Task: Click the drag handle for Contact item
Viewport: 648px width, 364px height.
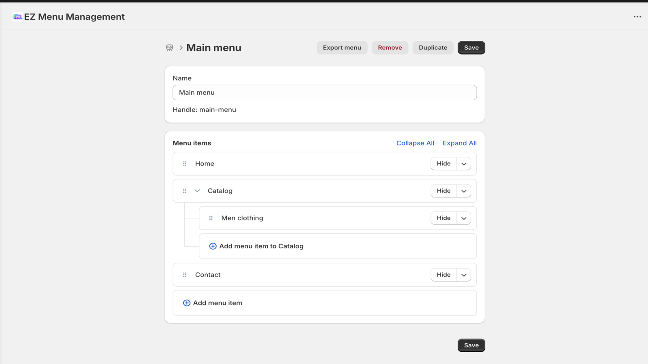Action: (x=185, y=275)
